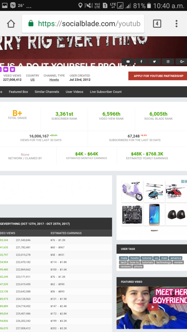The height and width of the screenshot is (332, 187).
Task: Select the 'tutorials' user tag
Action: [147, 262]
